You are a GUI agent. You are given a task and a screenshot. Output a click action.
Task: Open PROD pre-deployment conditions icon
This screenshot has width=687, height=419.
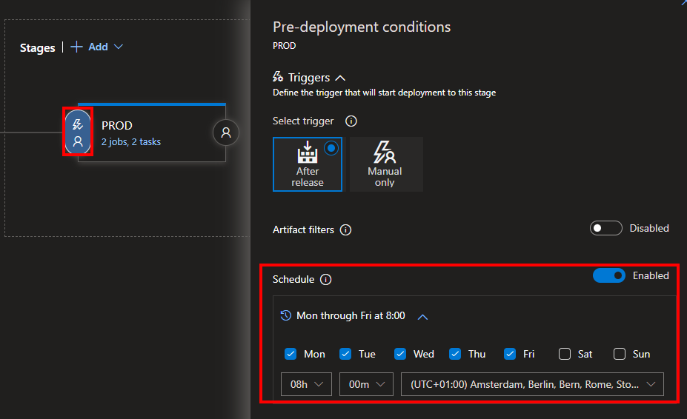[x=78, y=133]
